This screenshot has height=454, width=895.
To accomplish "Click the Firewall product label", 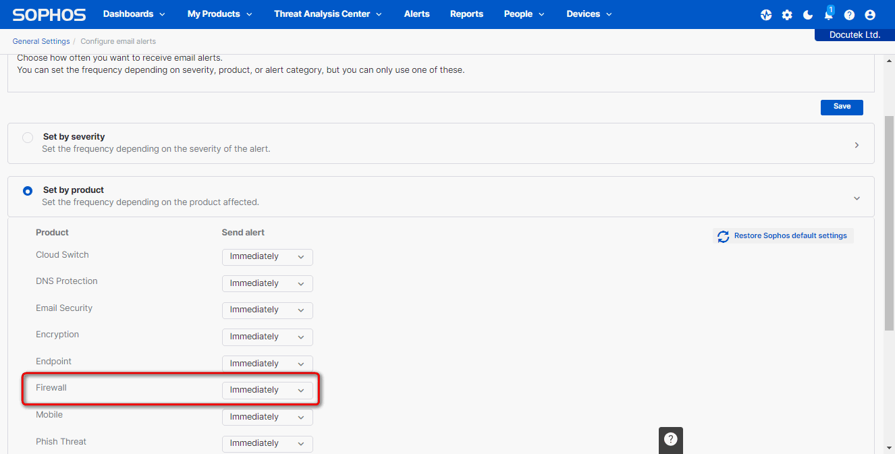I will (51, 388).
